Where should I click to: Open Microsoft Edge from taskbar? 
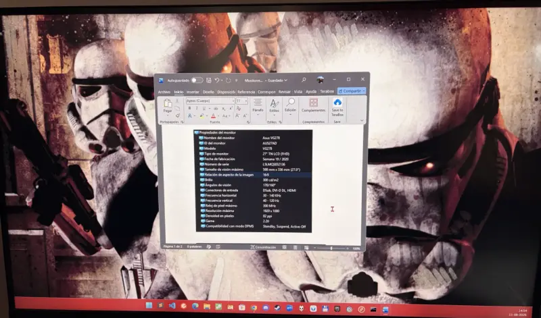click(195, 306)
